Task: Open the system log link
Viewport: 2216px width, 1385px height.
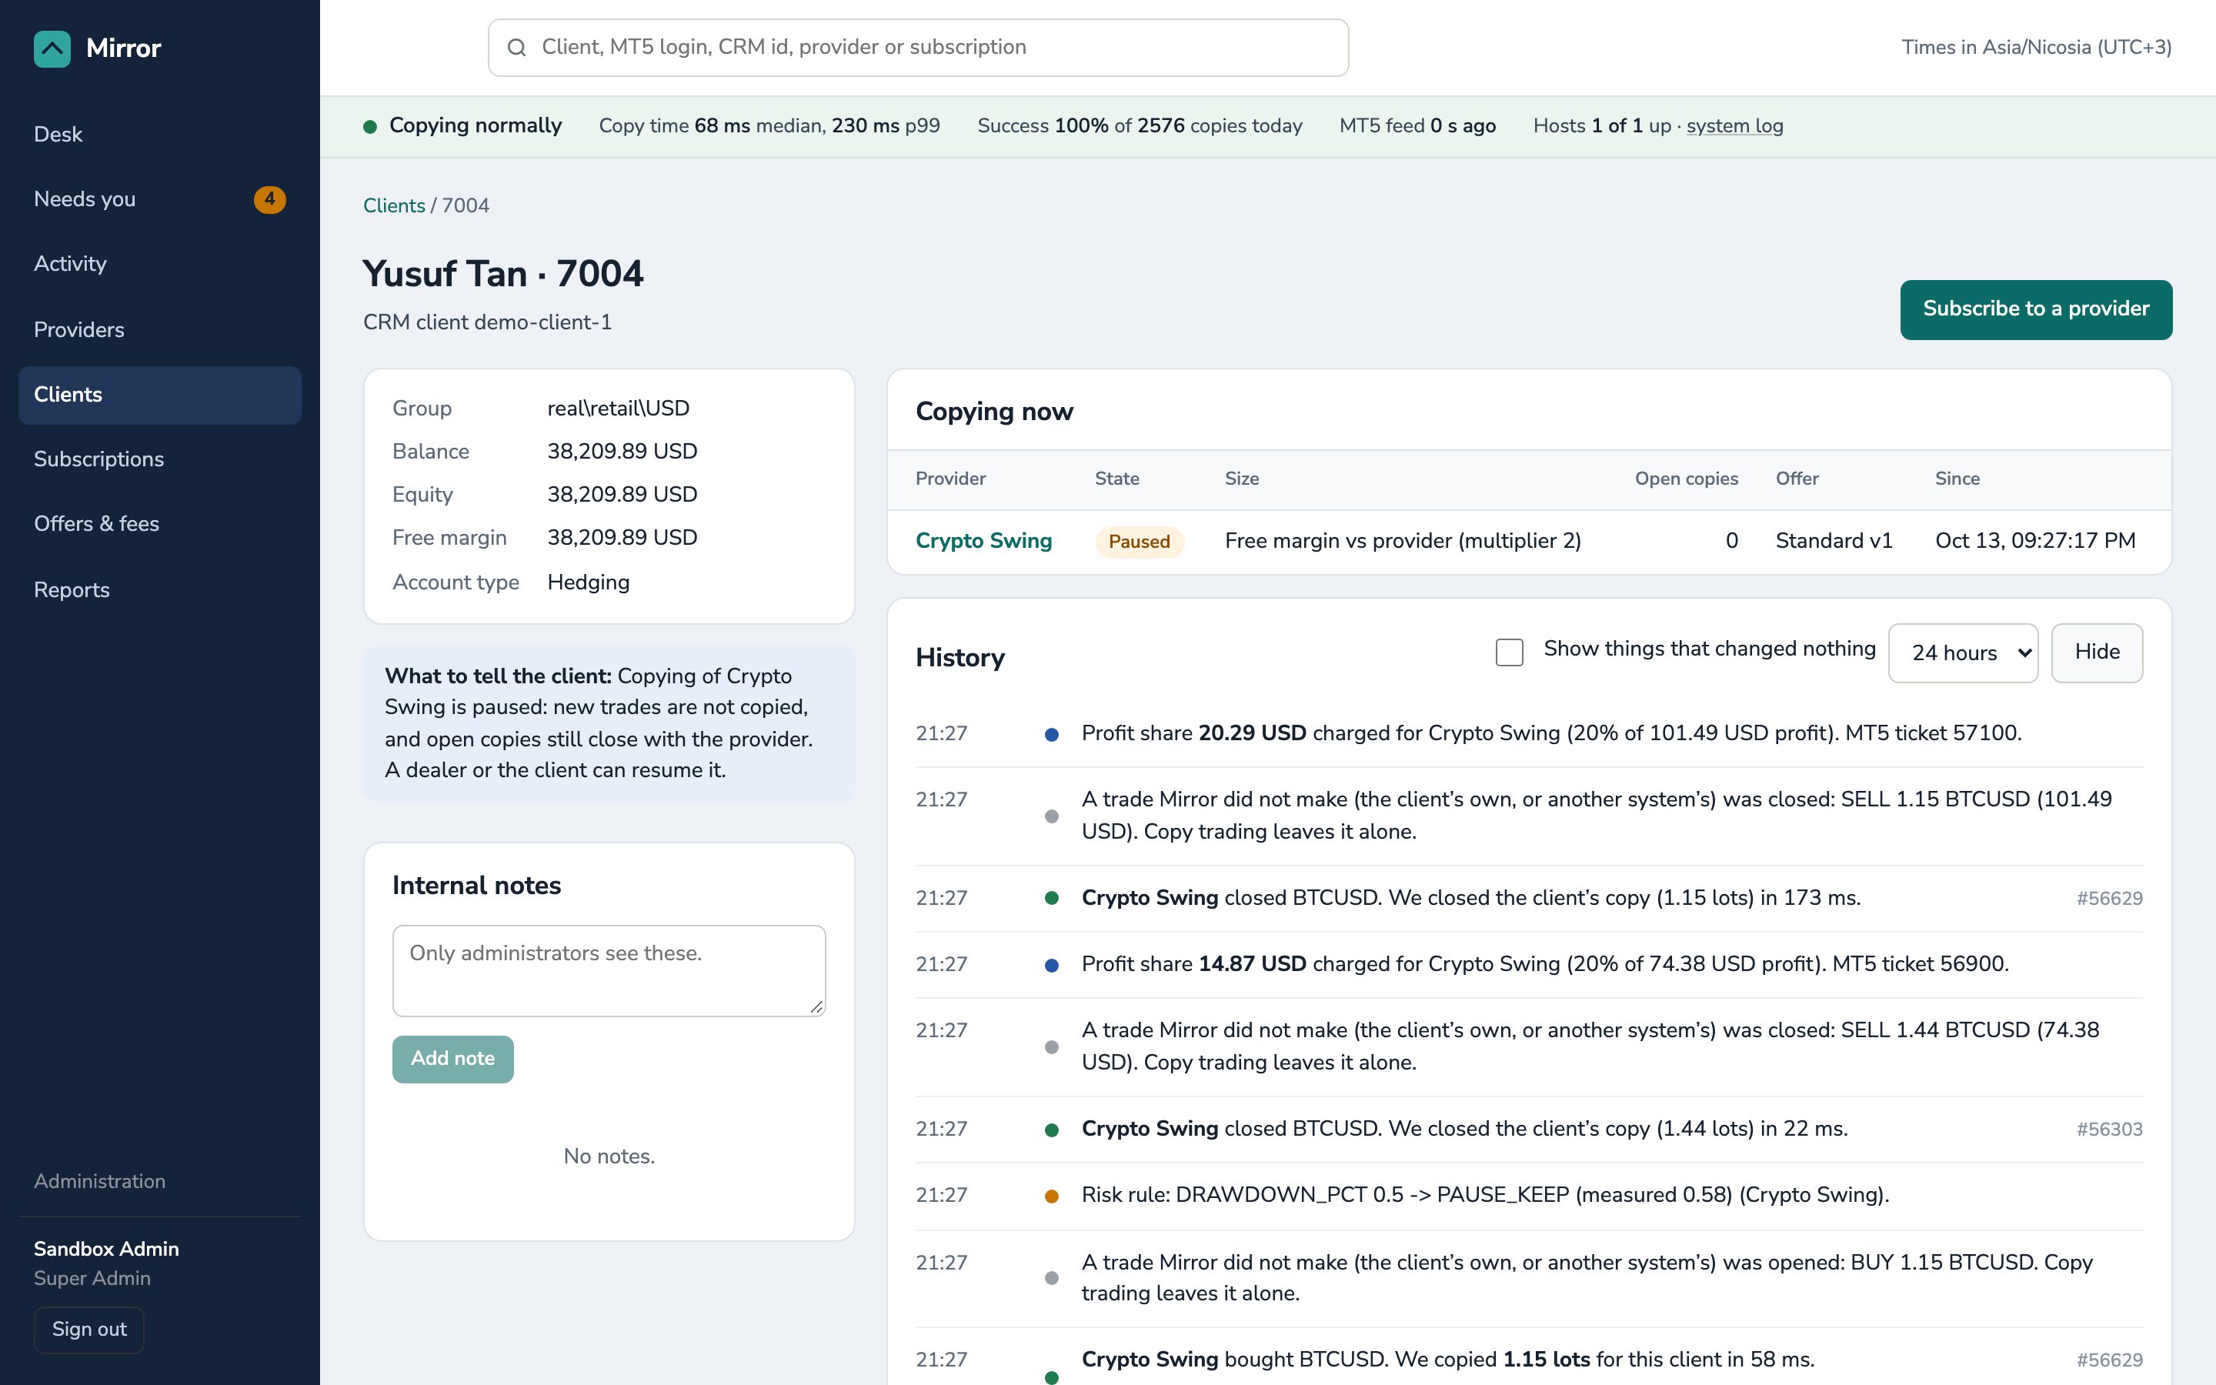Action: [1734, 126]
